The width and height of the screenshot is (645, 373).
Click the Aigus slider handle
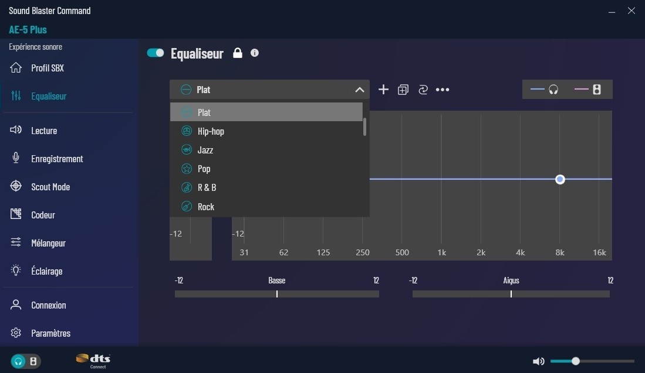(x=511, y=294)
